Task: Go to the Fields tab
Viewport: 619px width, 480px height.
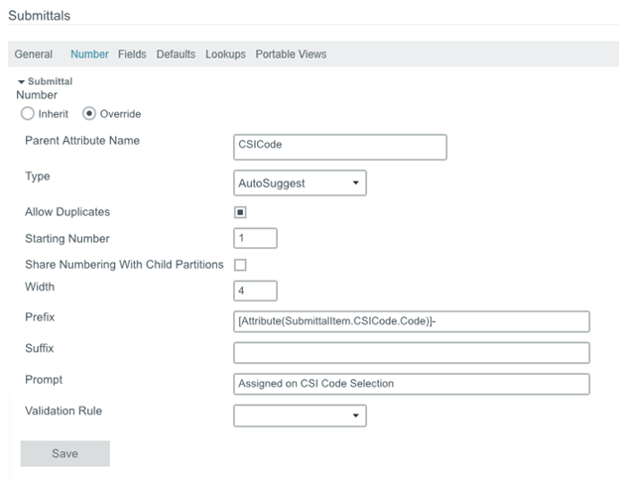Action: tap(132, 54)
